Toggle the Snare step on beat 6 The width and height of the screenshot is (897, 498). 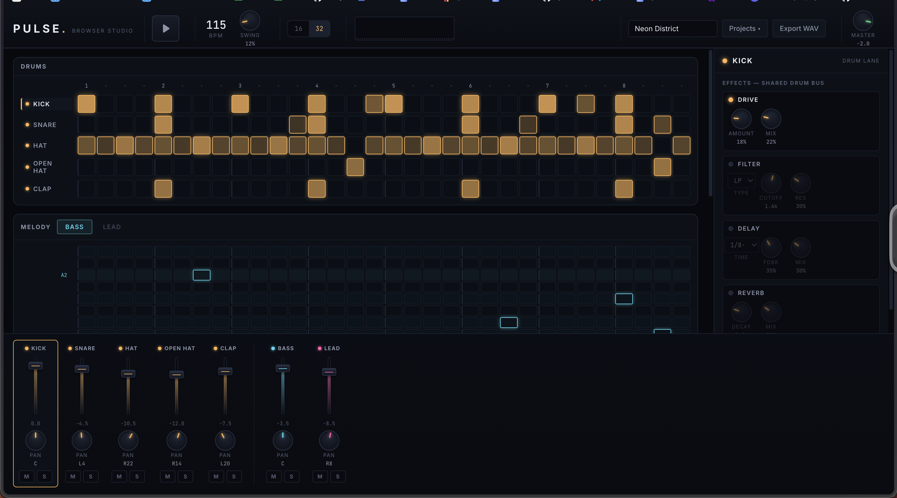click(x=470, y=125)
